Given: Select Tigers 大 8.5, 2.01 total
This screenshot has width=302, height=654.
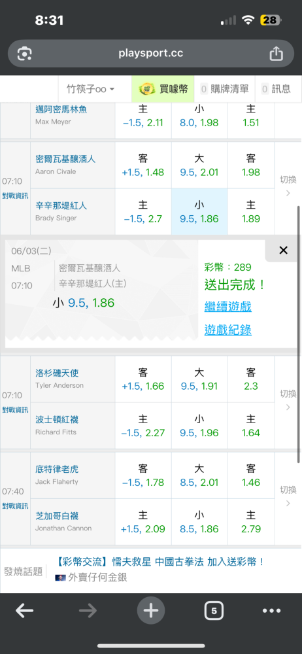Looking at the screenshot, I should point(199,475).
